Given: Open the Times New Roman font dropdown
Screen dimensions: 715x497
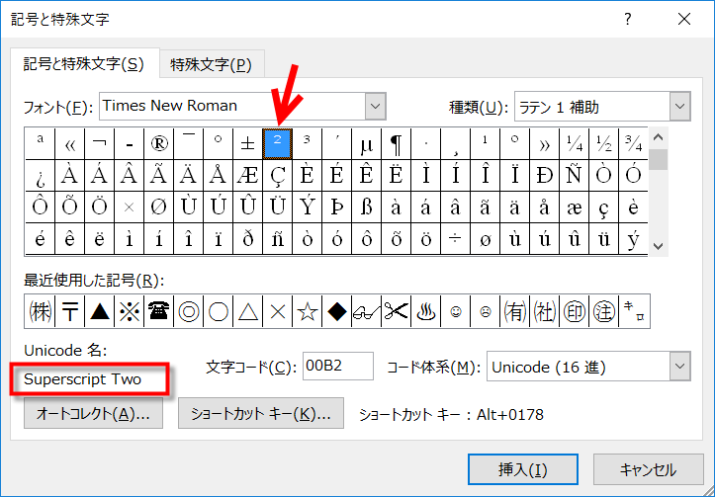Looking at the screenshot, I should click(x=375, y=106).
